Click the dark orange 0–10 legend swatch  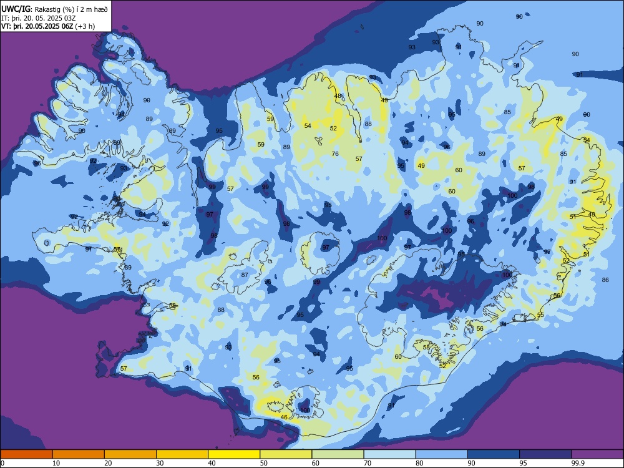click(x=26, y=454)
